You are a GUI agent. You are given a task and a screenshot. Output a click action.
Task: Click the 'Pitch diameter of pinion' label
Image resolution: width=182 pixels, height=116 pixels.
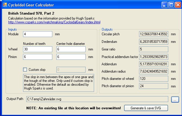pyautogui.click(x=118, y=86)
